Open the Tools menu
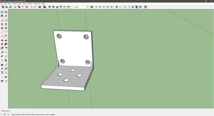The height and width of the screenshot is (116, 214). 25,4
